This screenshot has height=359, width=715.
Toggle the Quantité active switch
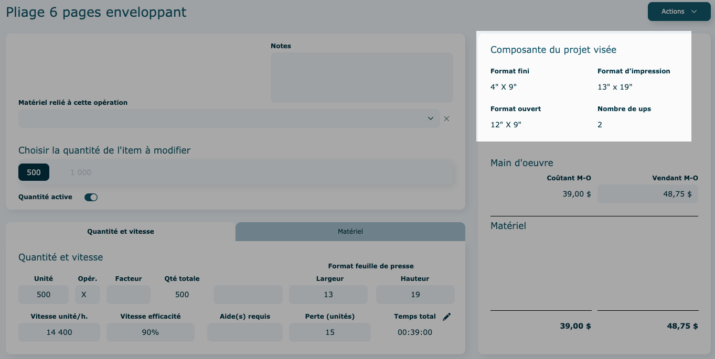91,198
